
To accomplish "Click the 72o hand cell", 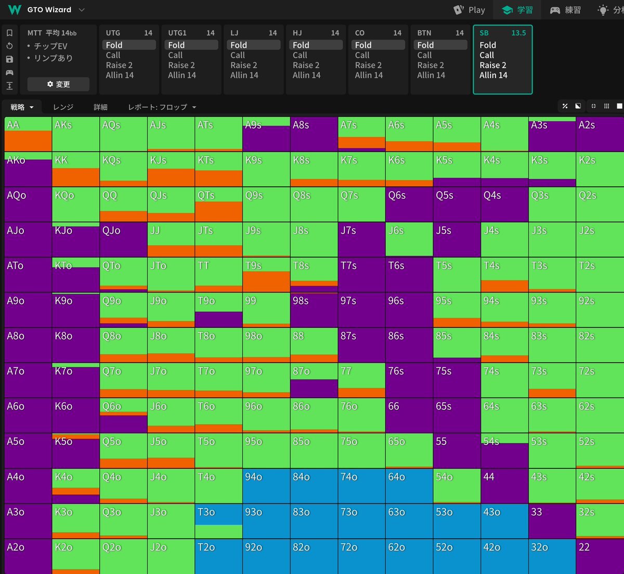I will pyautogui.click(x=361, y=556).
